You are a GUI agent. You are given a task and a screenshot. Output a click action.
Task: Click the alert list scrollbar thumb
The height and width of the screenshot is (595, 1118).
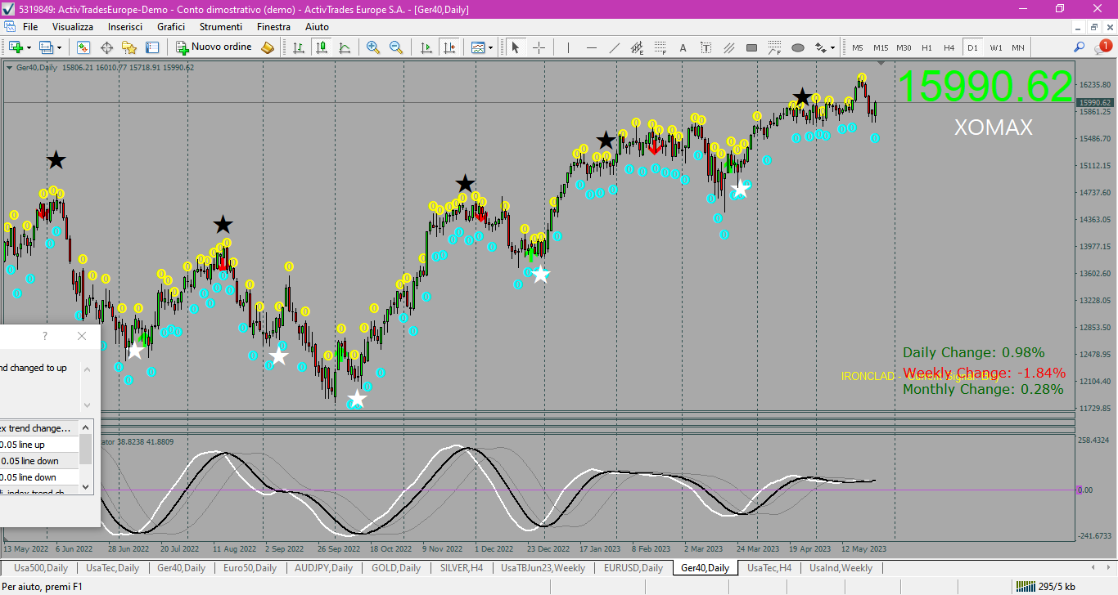[85, 450]
